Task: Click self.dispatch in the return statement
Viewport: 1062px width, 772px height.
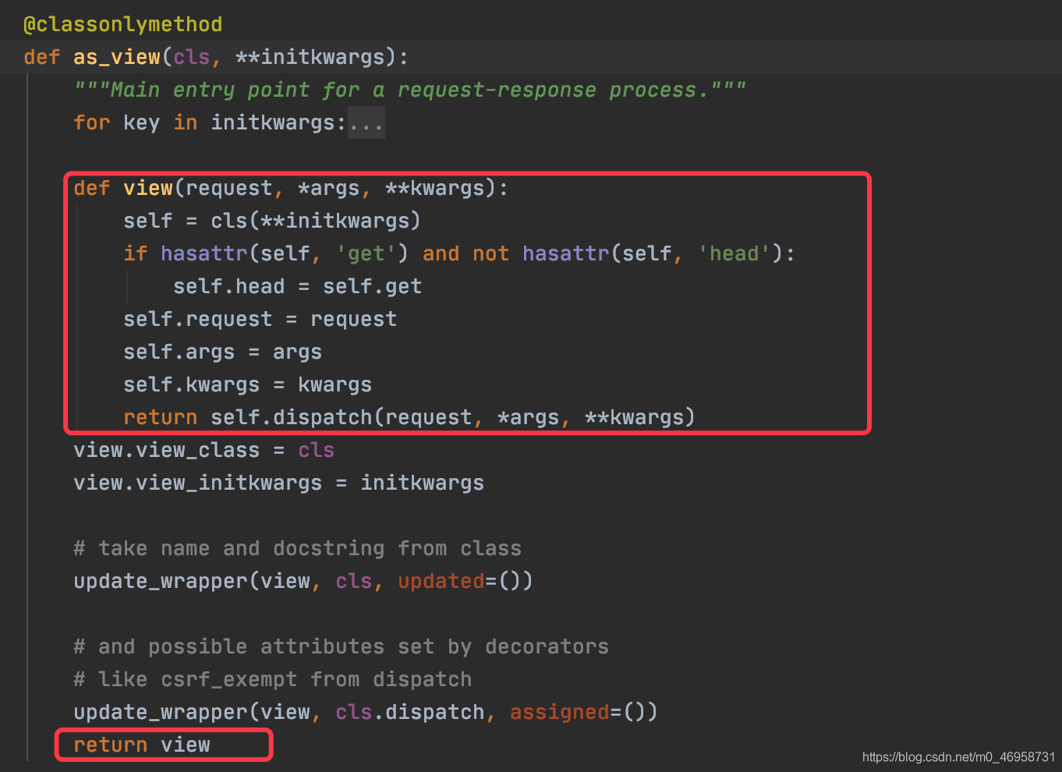Action: tap(291, 417)
